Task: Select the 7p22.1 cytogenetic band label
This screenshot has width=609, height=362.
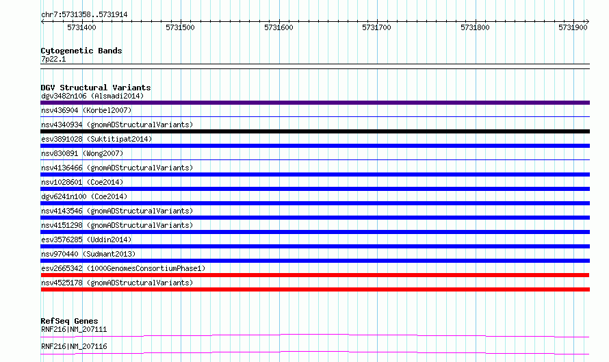Action: tap(53, 59)
